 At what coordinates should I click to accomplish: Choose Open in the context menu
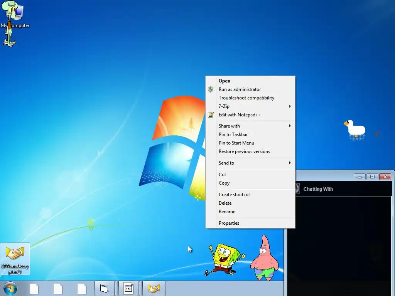250,81
